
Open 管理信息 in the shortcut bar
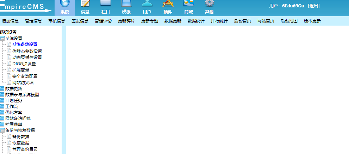tap(33, 21)
